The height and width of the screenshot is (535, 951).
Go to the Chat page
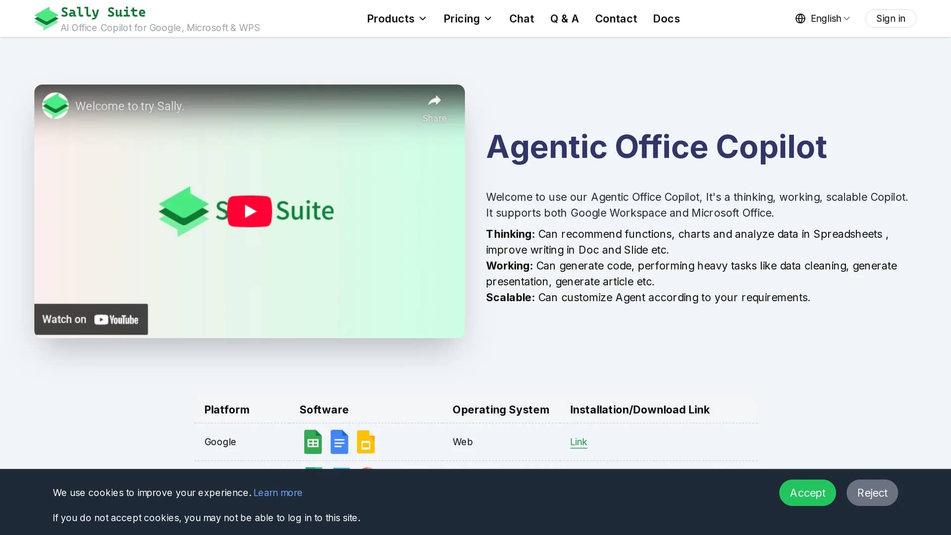point(522,19)
